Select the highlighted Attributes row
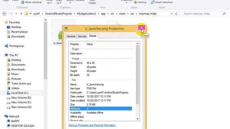Viewport: 230px width, 129px height. [x=101, y=109]
